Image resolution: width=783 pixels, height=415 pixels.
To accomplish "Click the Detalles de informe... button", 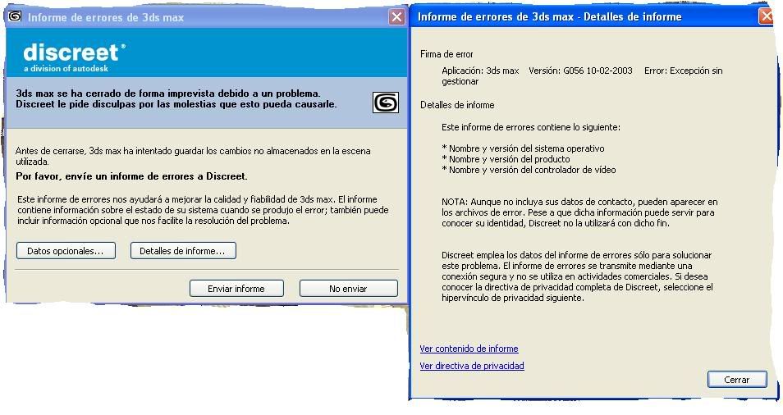I will (x=183, y=251).
